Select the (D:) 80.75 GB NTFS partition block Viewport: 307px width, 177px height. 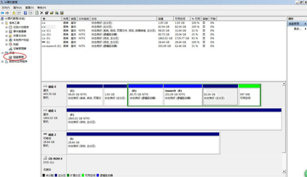[x=145, y=95]
